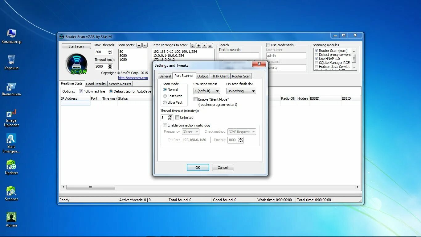Switch to the Output tab
421x237 pixels.
[x=202, y=76]
